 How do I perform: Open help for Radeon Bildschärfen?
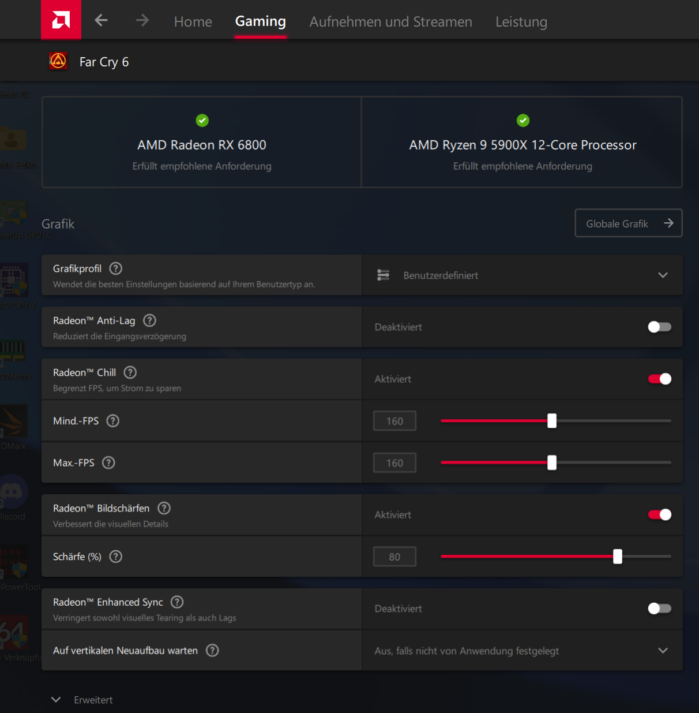[164, 508]
